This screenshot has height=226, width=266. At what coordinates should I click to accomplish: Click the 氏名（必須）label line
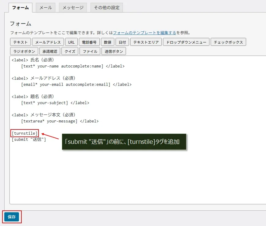[33, 60]
